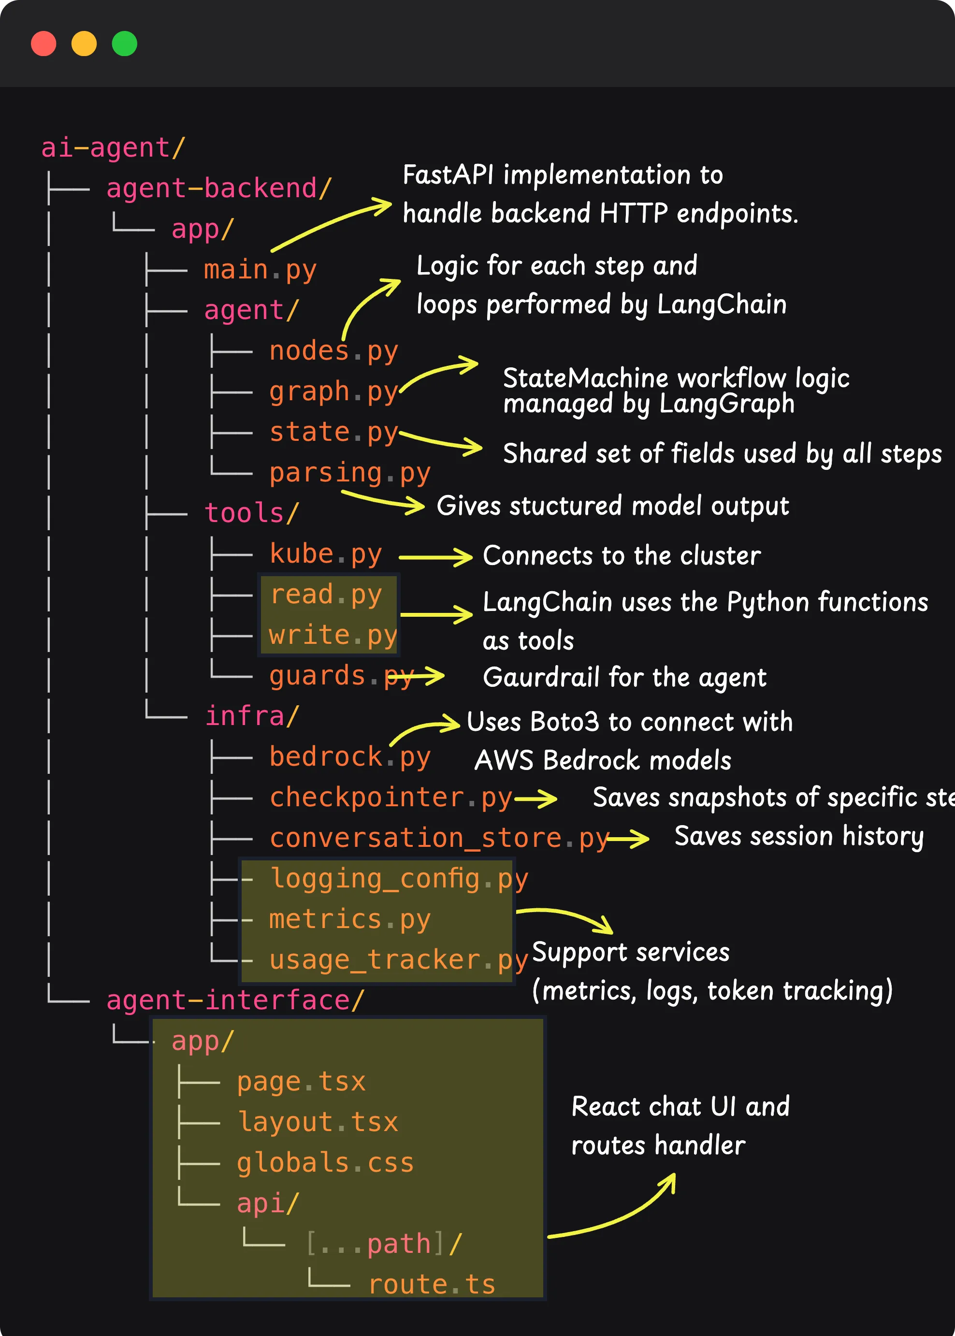Click bedrock.py file name

(350, 757)
